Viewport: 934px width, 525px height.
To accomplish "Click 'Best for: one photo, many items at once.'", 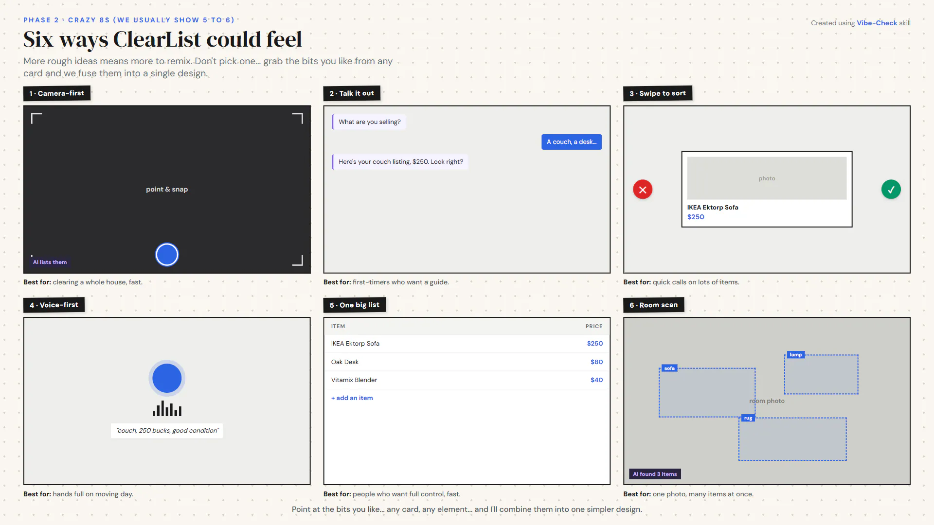I will point(688,494).
